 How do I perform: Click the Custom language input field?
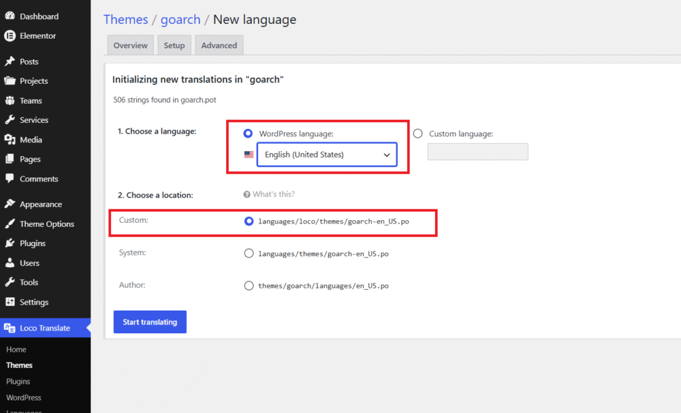477,152
